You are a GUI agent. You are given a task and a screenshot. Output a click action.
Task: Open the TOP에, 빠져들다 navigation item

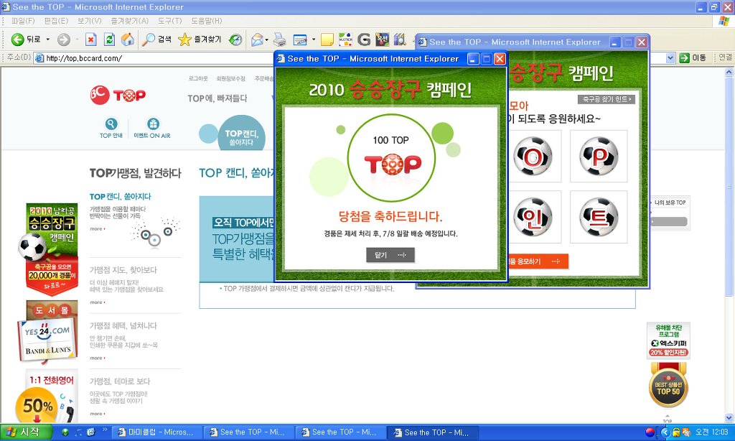pyautogui.click(x=217, y=98)
